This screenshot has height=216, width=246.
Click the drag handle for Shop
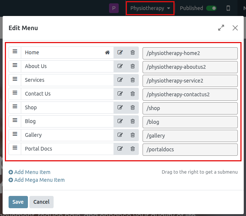(15, 107)
